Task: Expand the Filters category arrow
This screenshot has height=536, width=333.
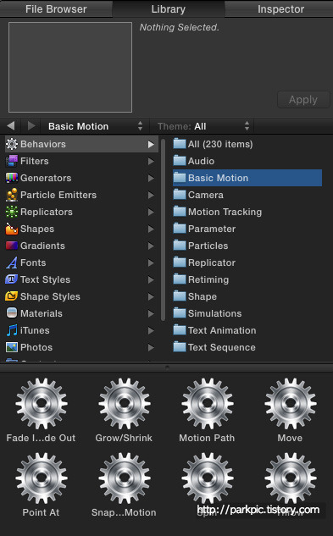Action: click(151, 161)
